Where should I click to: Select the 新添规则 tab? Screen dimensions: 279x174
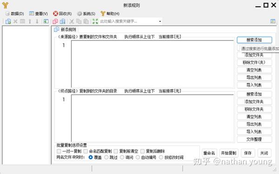[x=65, y=29]
